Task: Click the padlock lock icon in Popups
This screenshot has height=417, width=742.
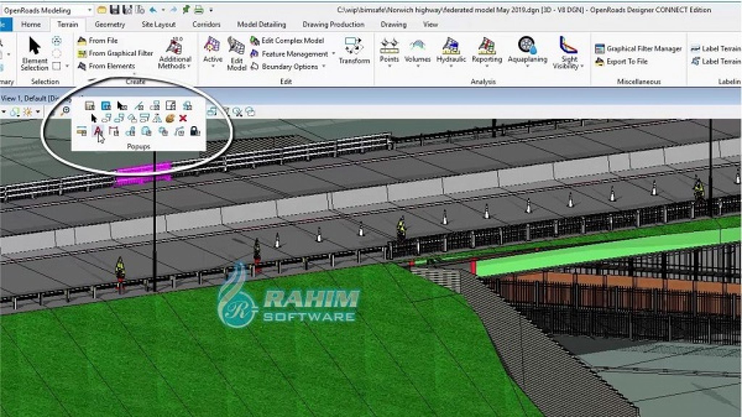Action: tap(195, 131)
